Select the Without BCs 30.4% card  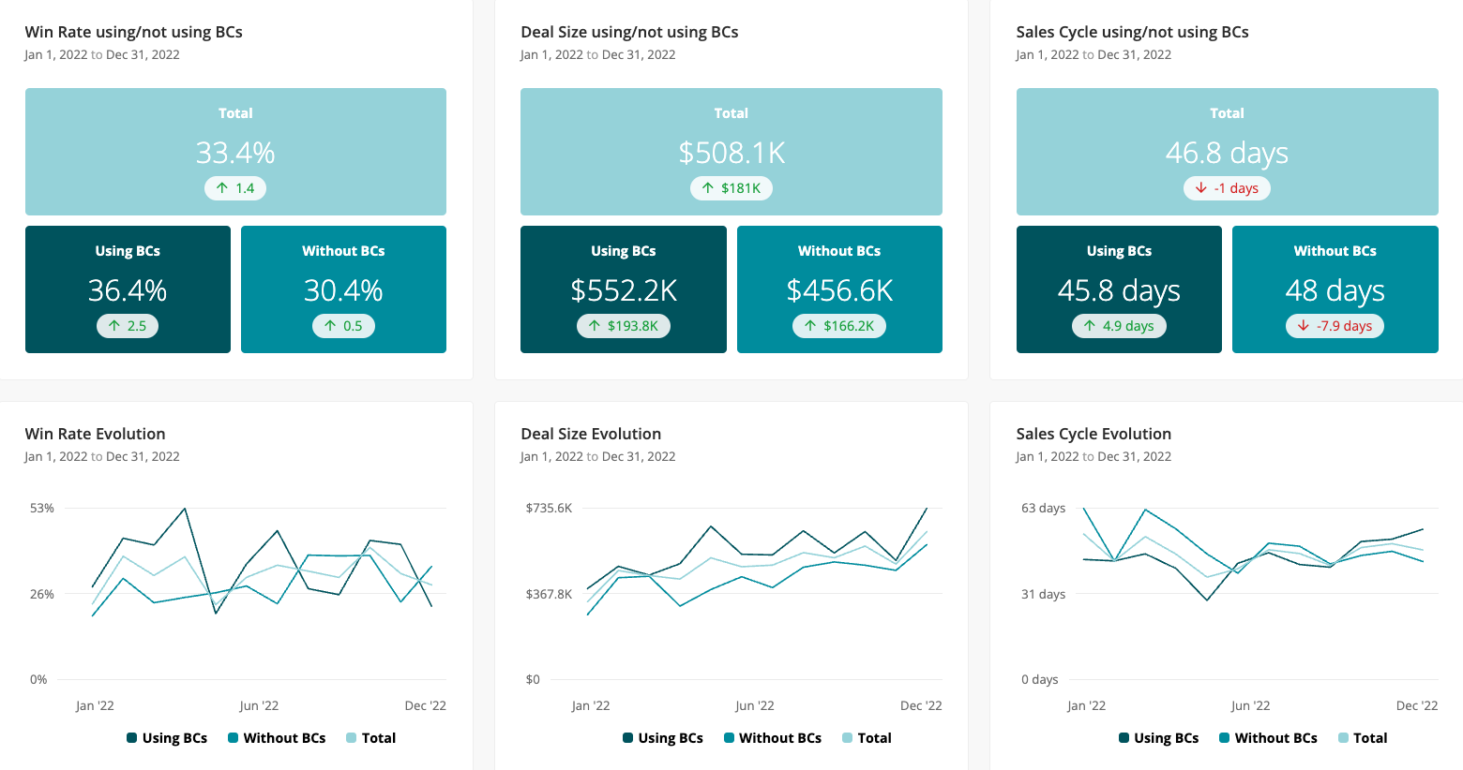tap(343, 289)
